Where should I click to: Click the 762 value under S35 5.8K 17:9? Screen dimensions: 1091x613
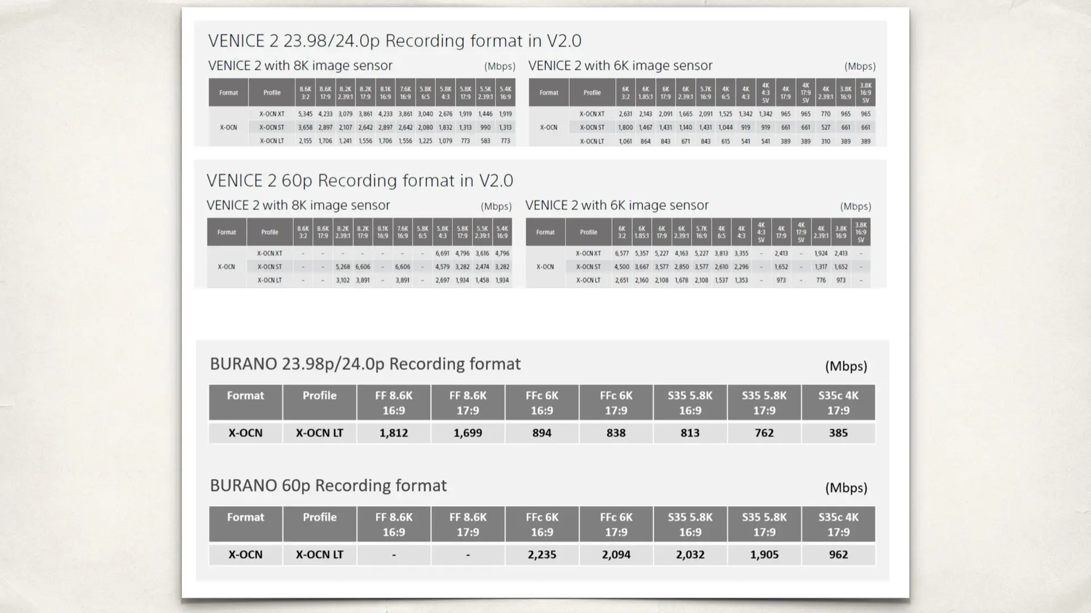(764, 433)
